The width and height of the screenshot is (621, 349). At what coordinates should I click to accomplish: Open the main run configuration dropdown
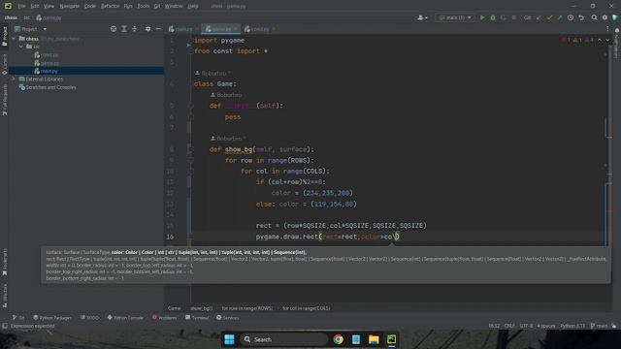click(455, 17)
